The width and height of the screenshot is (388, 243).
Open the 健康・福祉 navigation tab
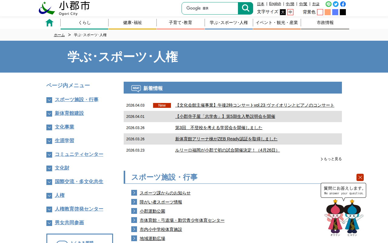click(132, 23)
